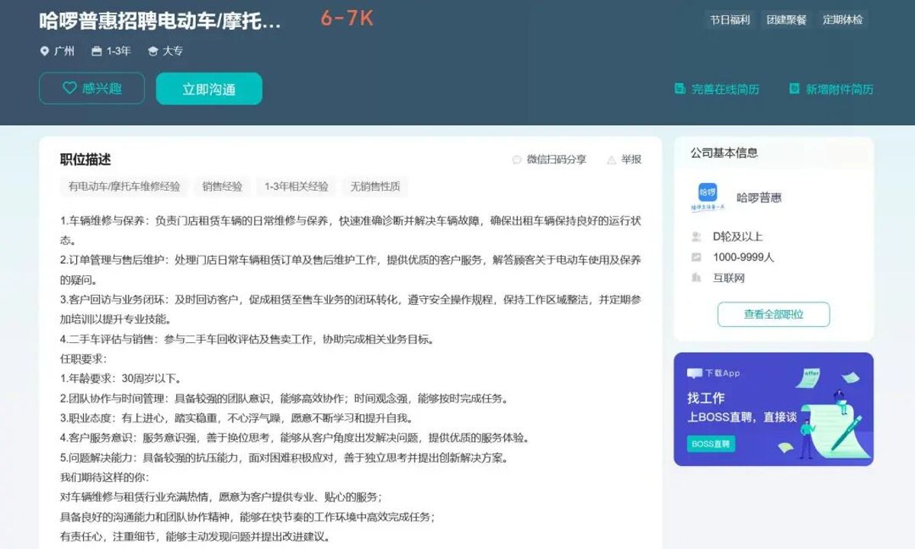Select the 有电动车/摩托车维修经验 tag
The image size is (915, 549).
click(x=124, y=186)
